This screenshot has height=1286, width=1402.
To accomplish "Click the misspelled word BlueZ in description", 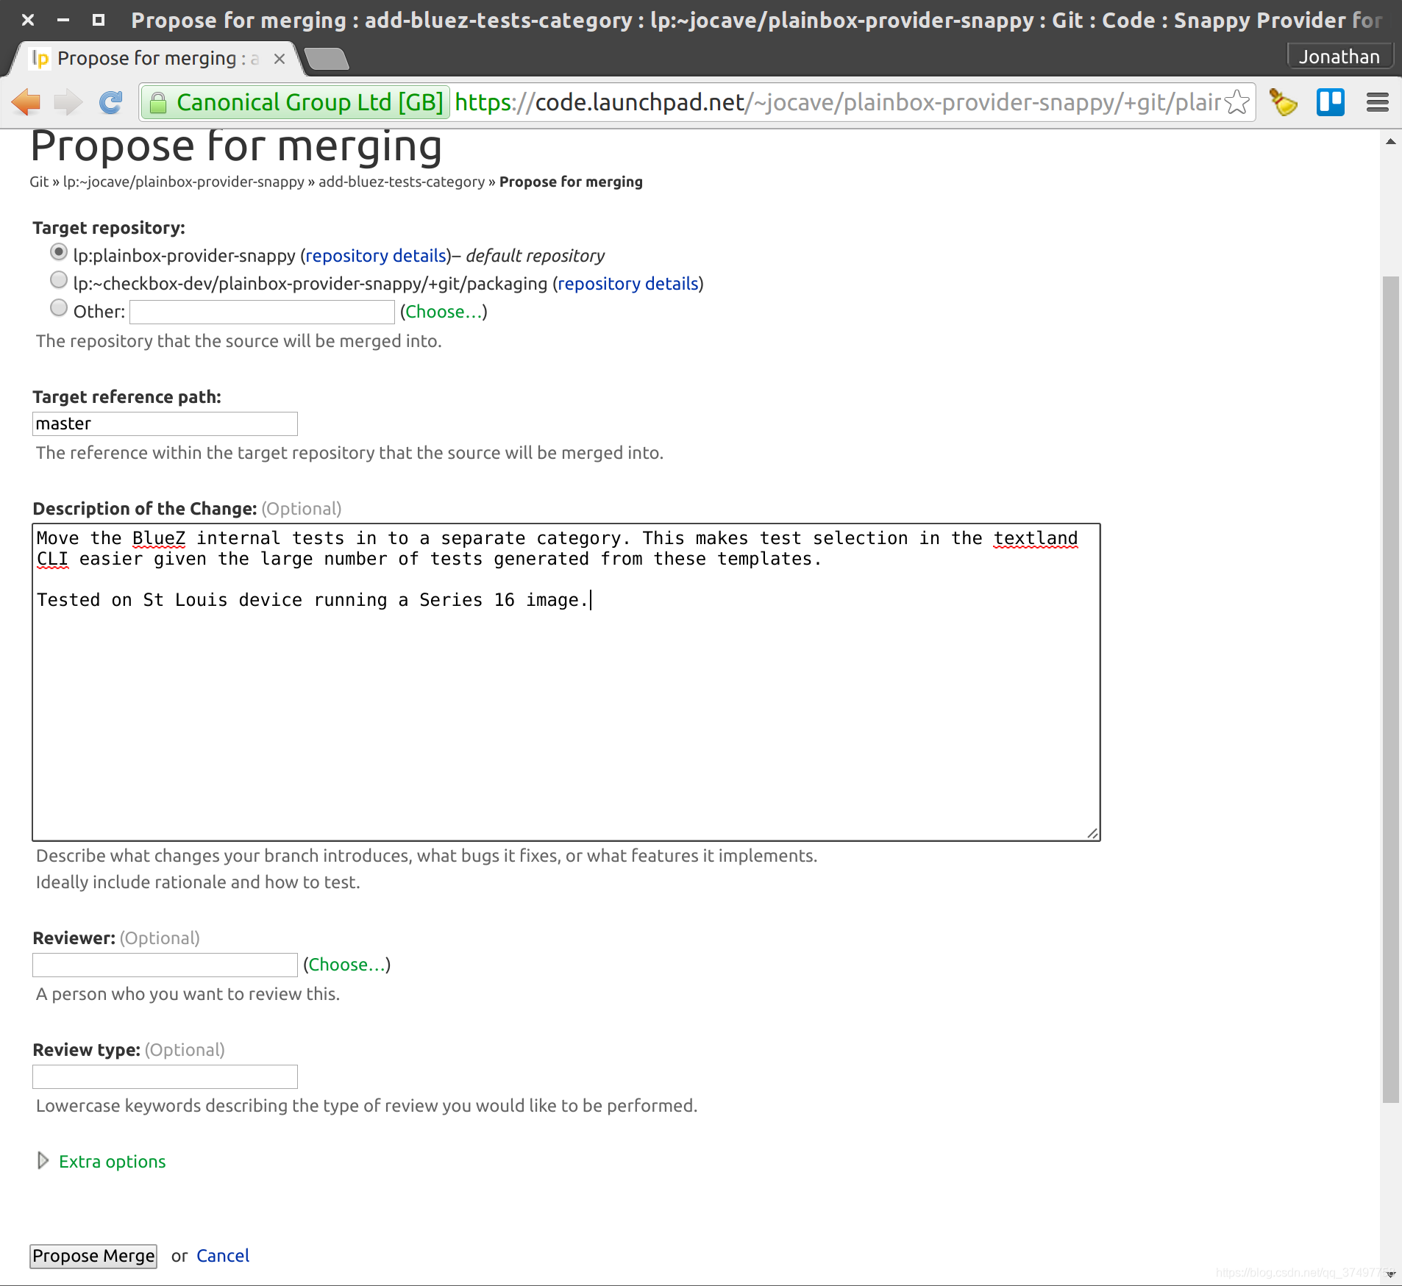I will 159,538.
